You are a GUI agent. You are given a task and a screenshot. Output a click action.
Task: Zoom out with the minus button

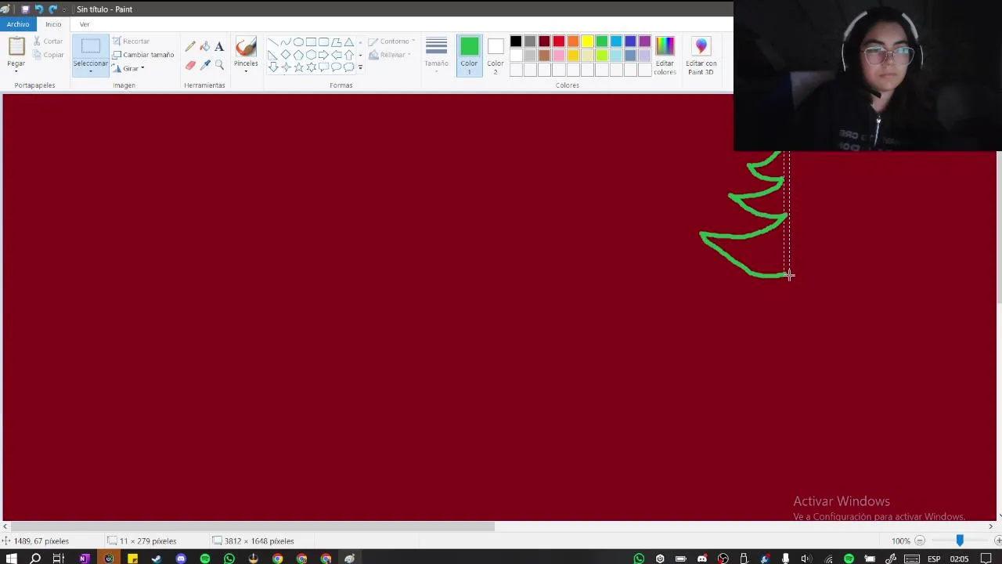tap(920, 540)
